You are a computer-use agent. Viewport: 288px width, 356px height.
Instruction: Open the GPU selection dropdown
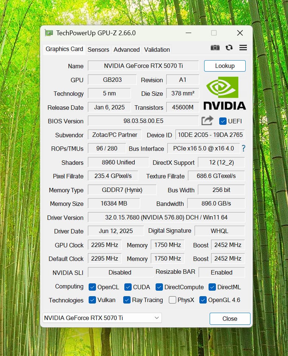click(102, 318)
